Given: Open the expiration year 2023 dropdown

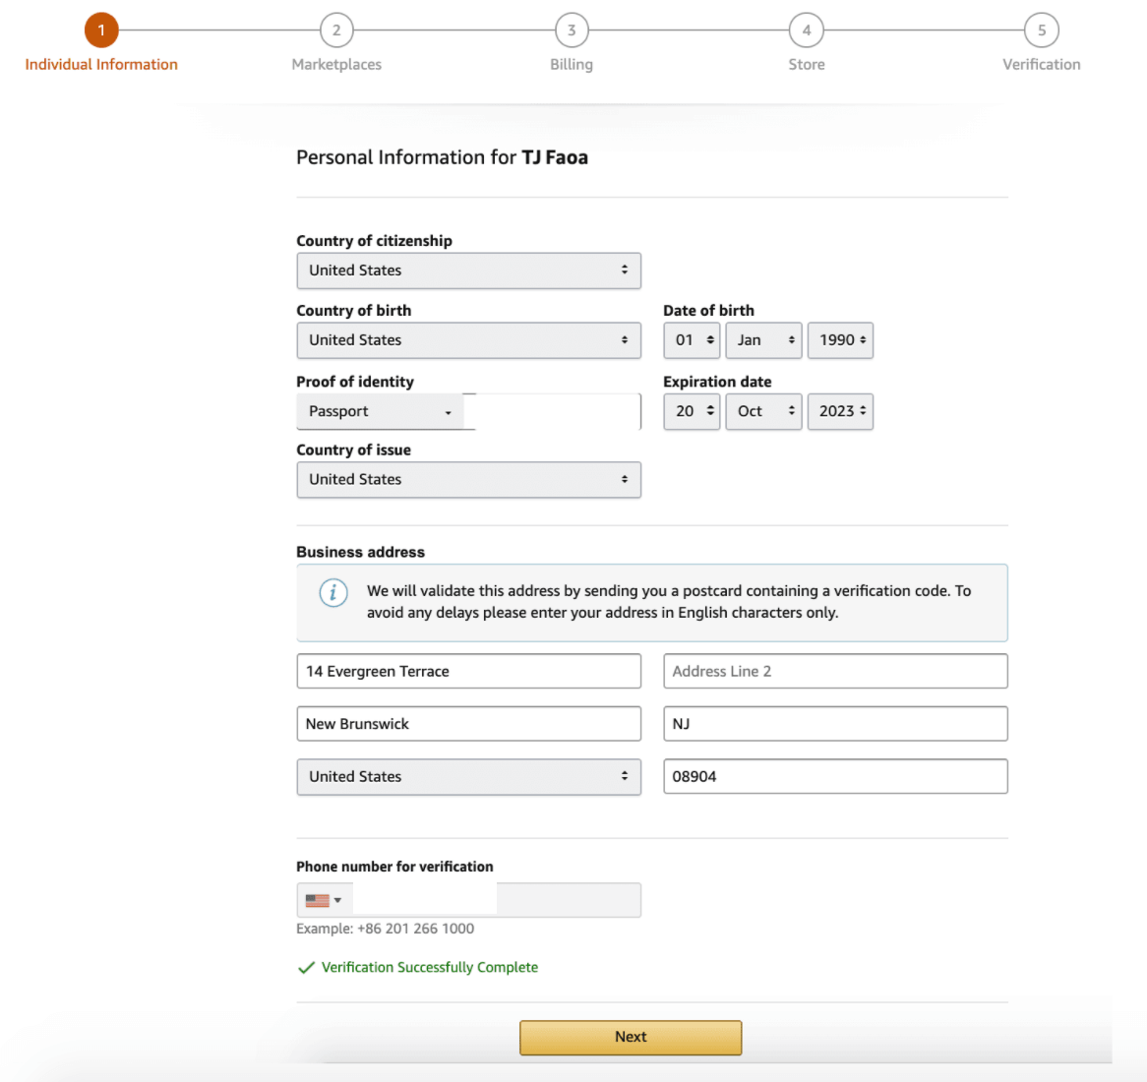Looking at the screenshot, I should coord(840,411).
